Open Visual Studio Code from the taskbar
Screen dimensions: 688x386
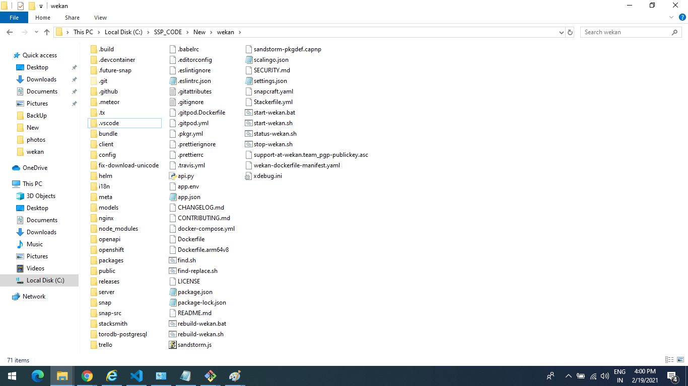[136, 375]
